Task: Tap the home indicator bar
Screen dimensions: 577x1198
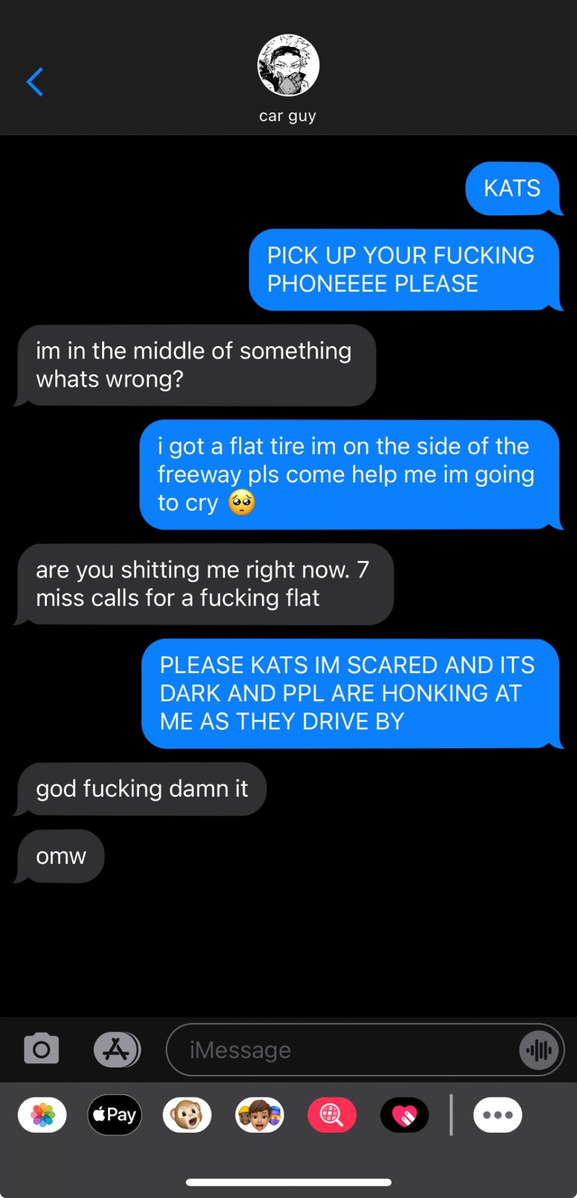Action: (x=288, y=1182)
